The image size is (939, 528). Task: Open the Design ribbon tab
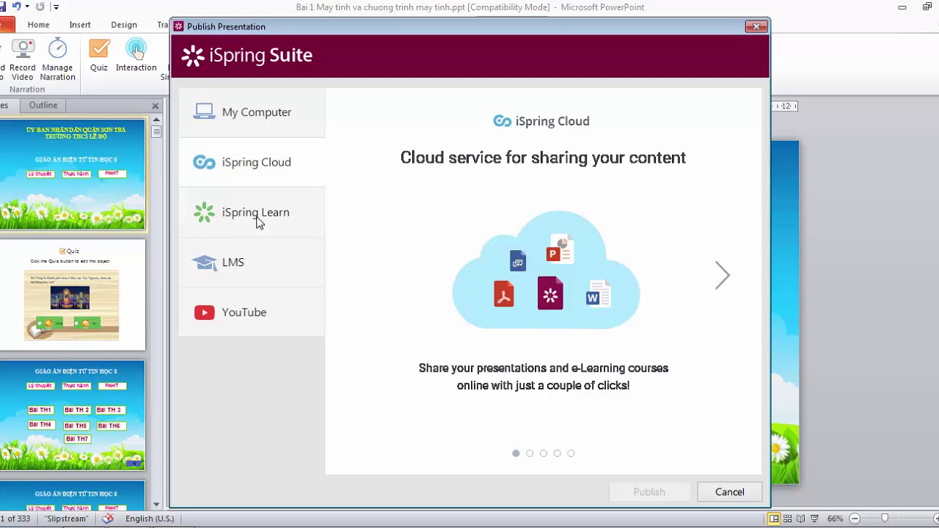(x=124, y=24)
